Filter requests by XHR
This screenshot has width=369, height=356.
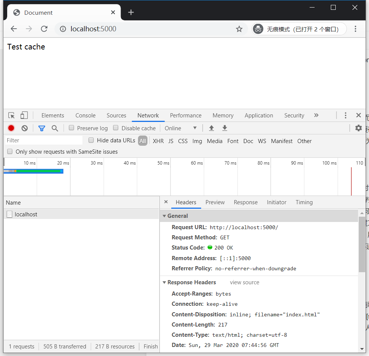(158, 141)
